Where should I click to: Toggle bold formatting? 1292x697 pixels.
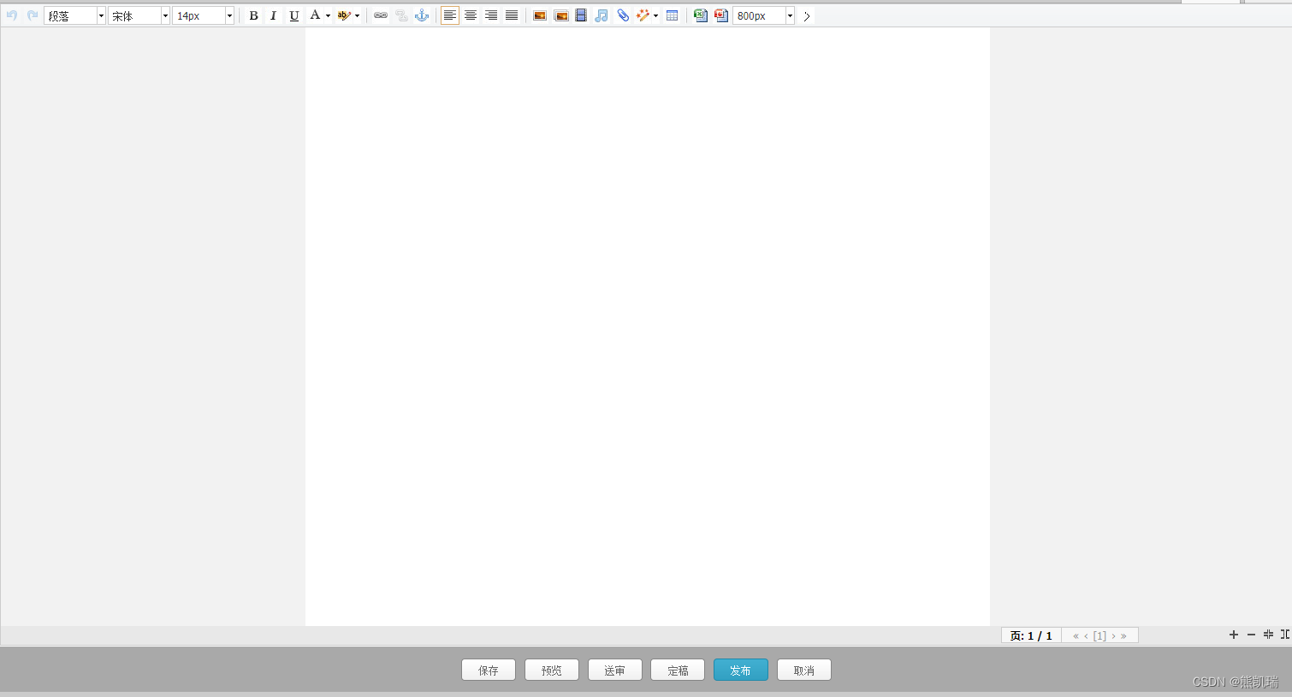coord(253,15)
